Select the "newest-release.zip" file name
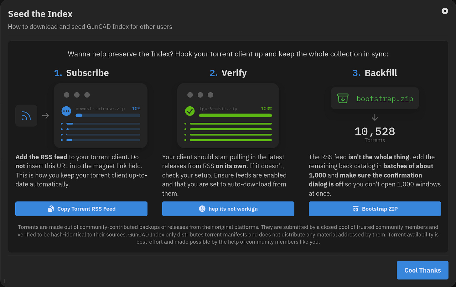 [100, 109]
